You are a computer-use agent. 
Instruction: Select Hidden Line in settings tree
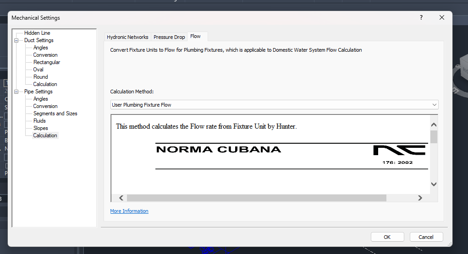click(37, 33)
